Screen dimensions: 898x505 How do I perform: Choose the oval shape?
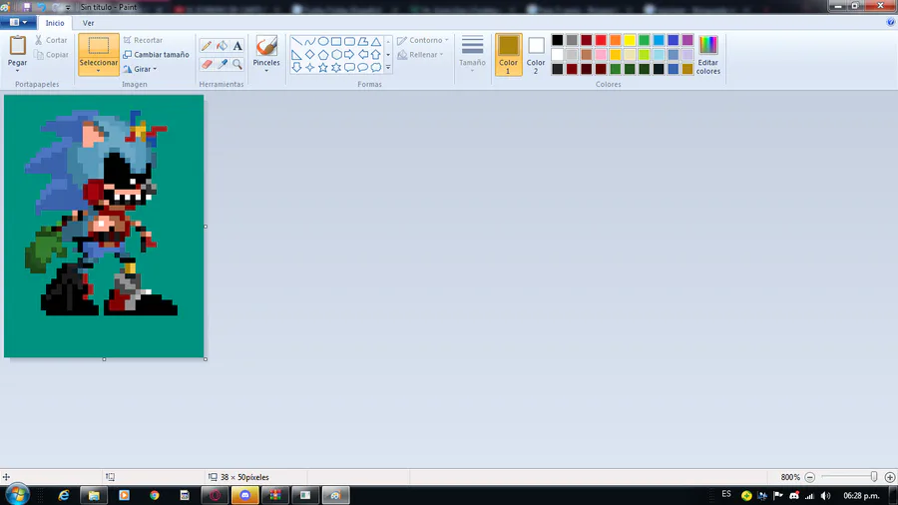[x=323, y=41]
